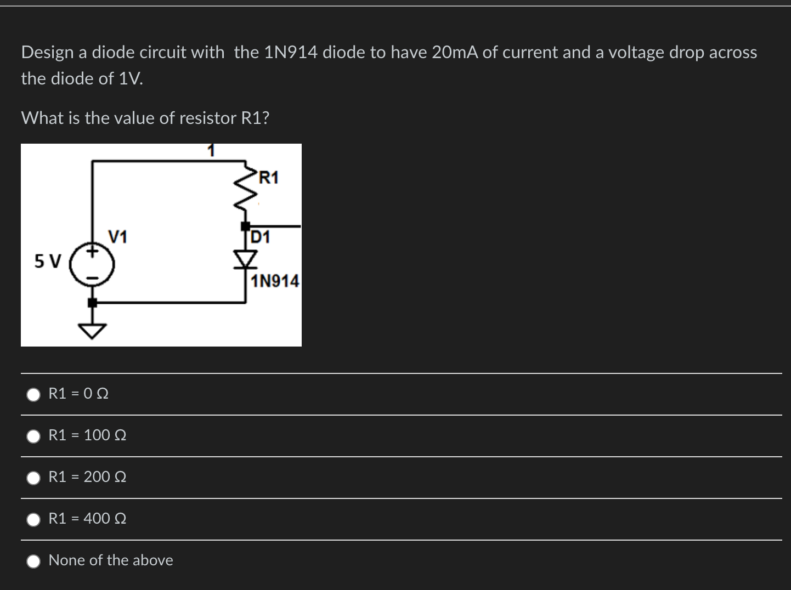Select the None of the above option
The image size is (791, 590).
[x=33, y=561]
